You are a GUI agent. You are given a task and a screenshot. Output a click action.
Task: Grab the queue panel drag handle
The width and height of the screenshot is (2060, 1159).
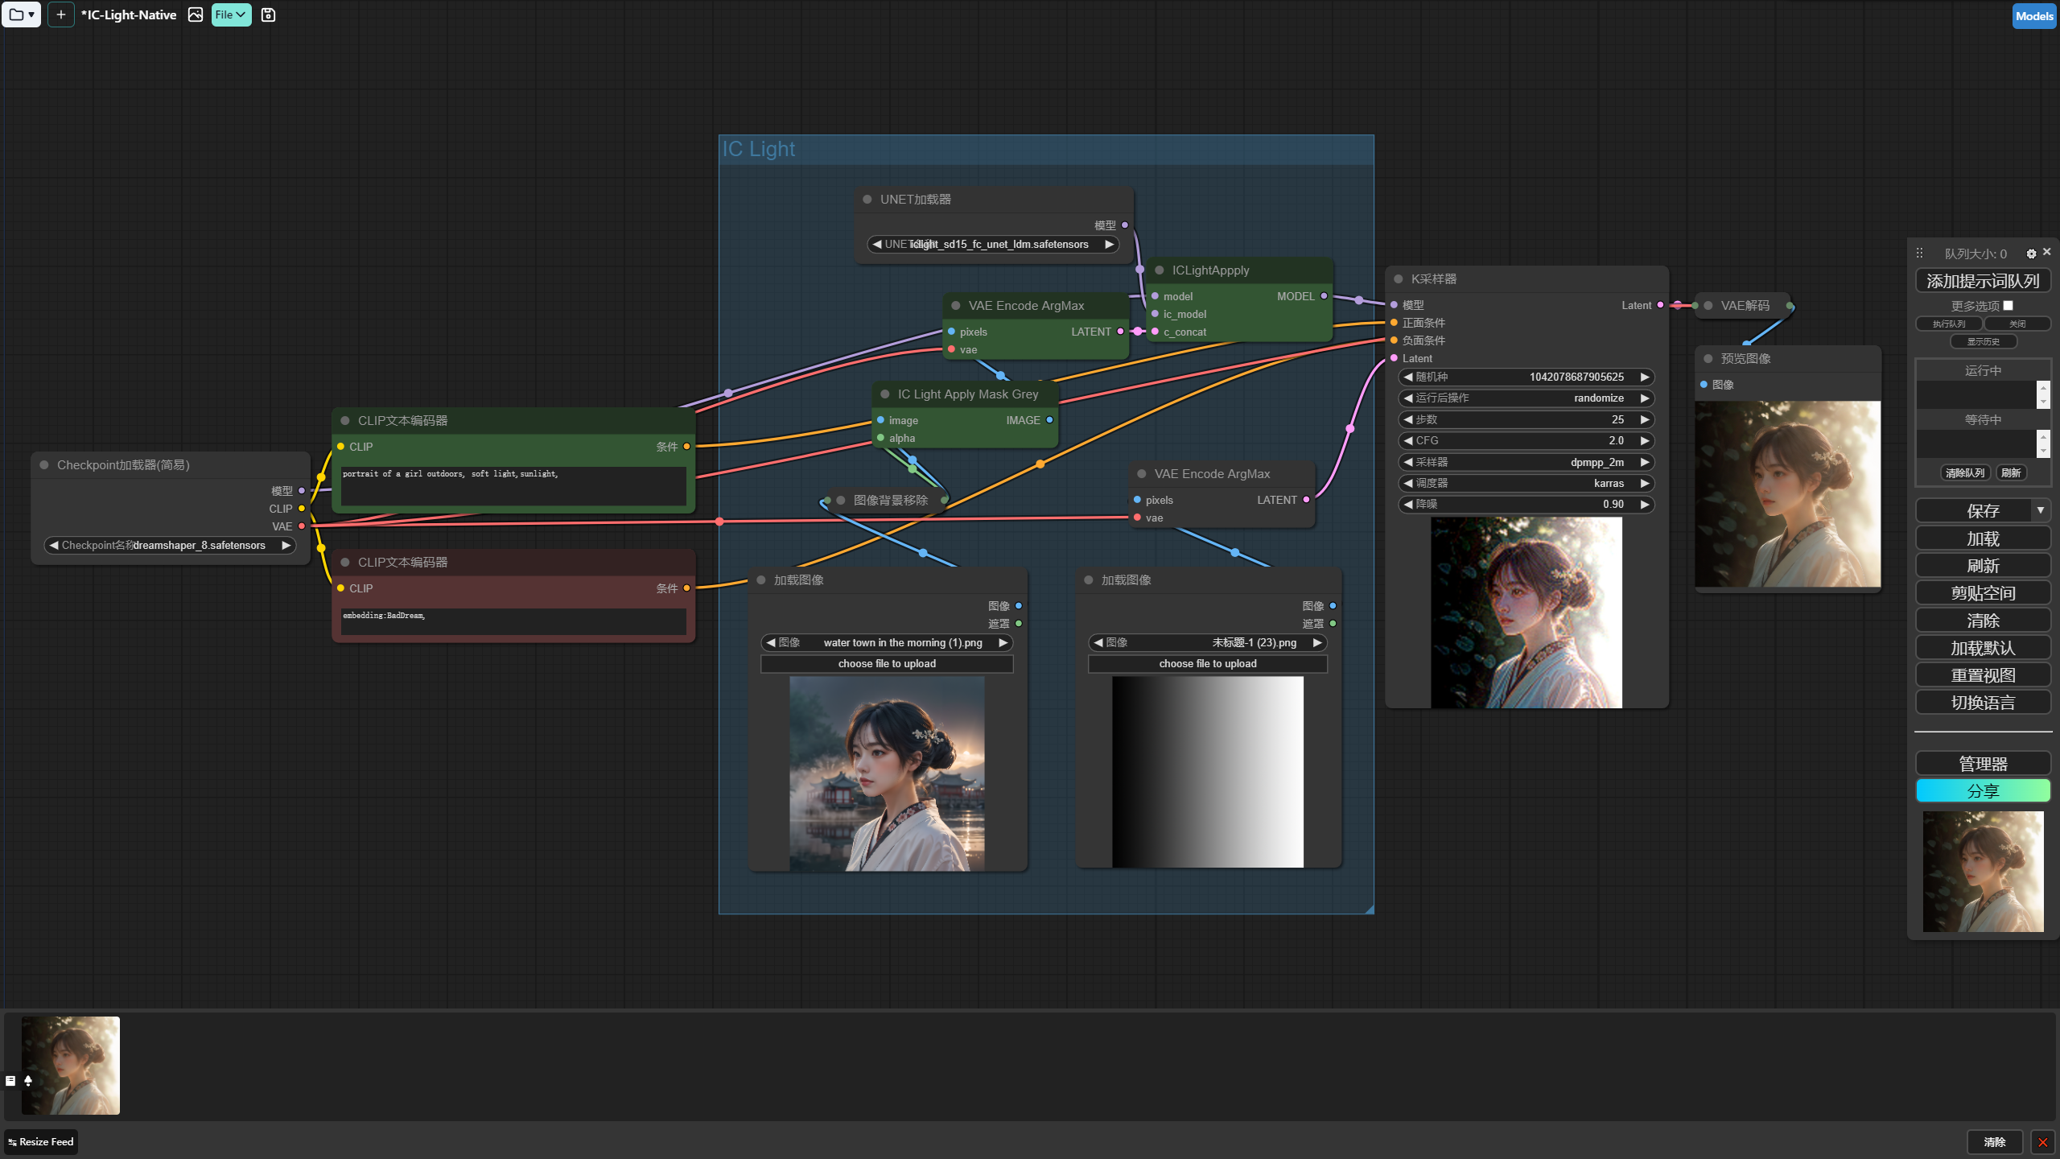pyautogui.click(x=1919, y=254)
